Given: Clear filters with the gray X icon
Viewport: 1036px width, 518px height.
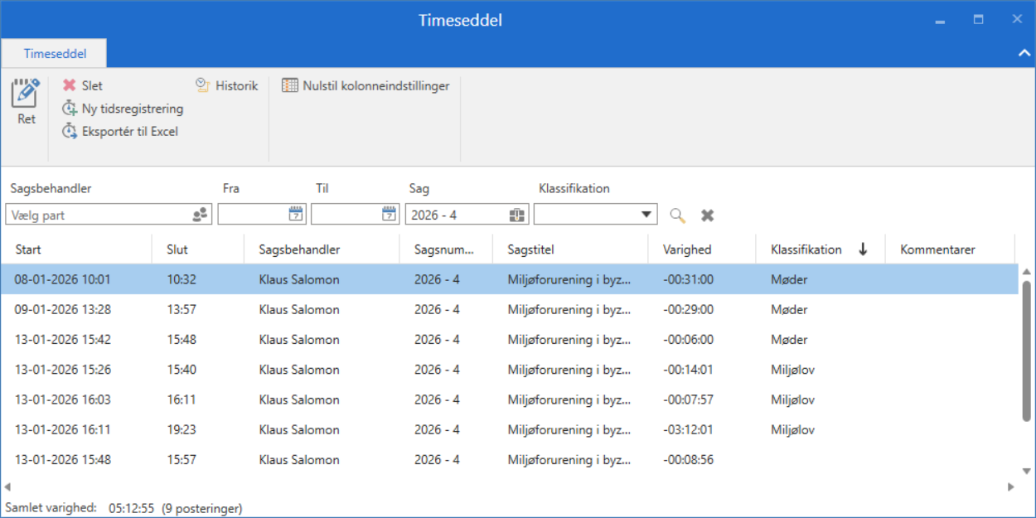Looking at the screenshot, I should [707, 215].
